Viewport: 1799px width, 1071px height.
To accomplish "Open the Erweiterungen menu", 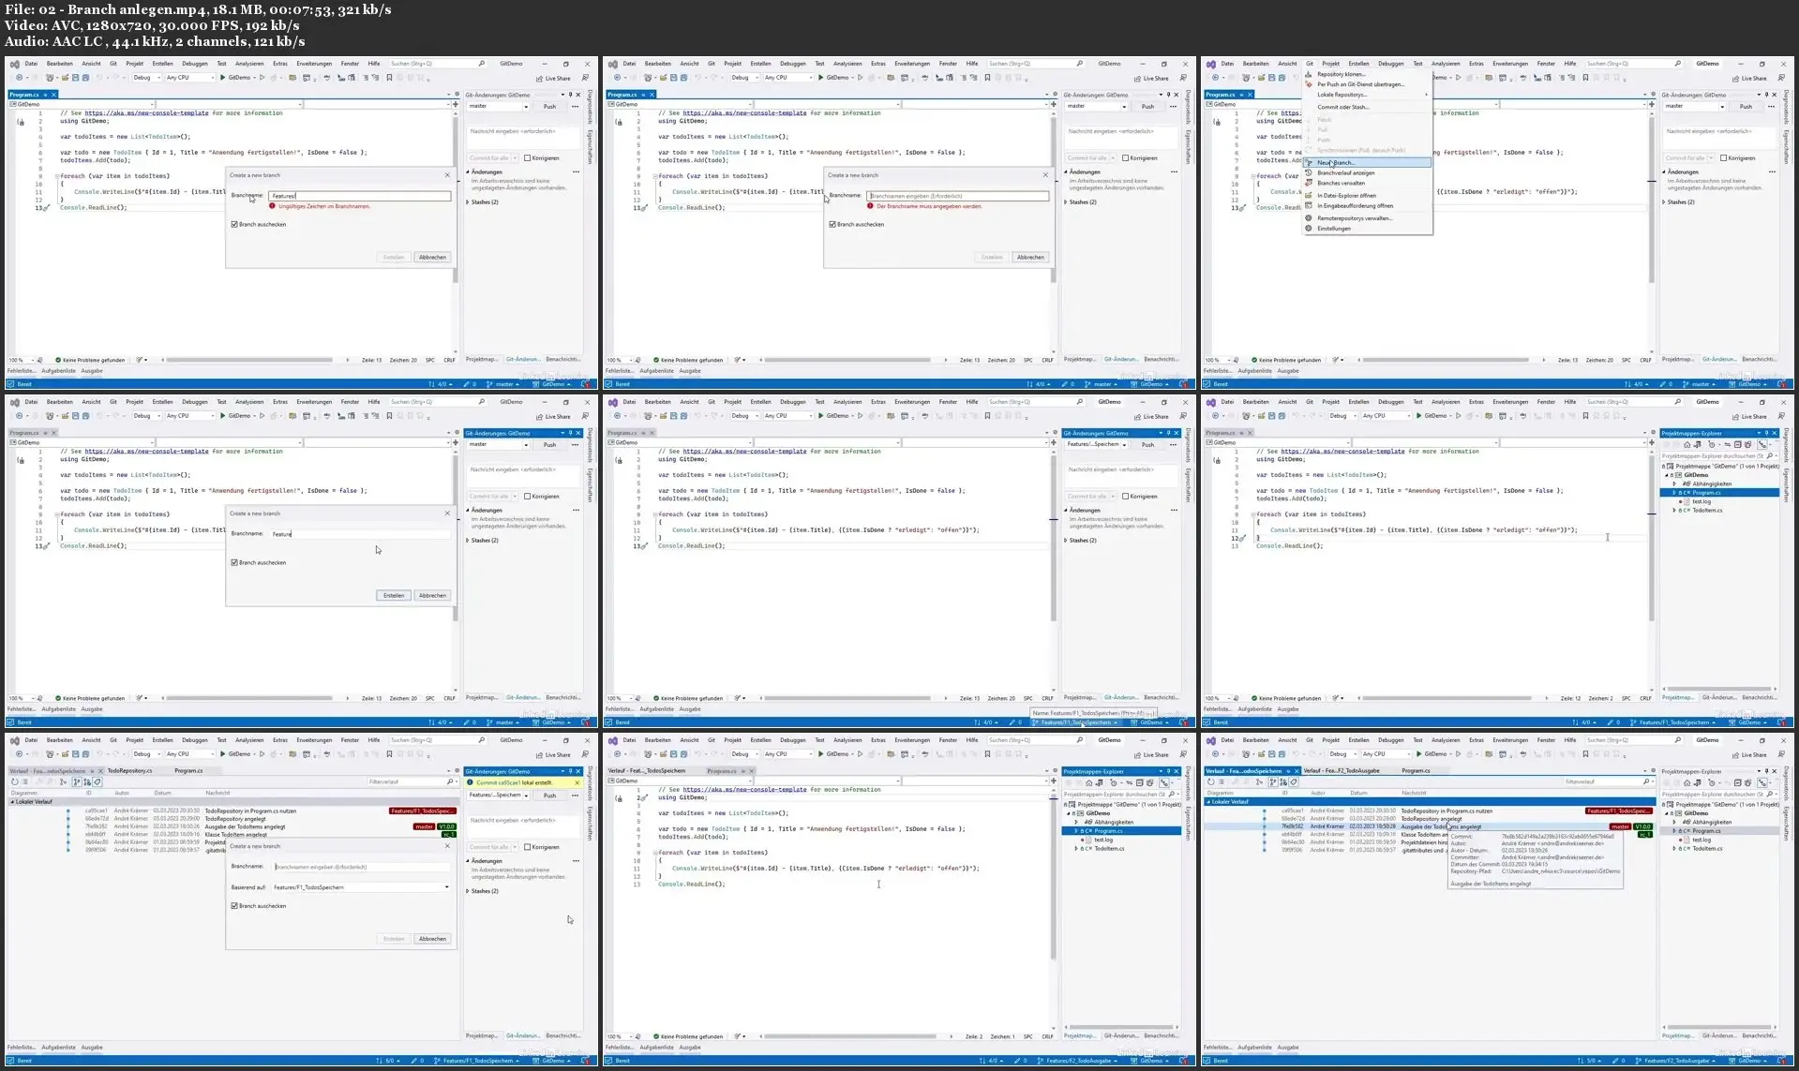I will pyautogui.click(x=312, y=63).
